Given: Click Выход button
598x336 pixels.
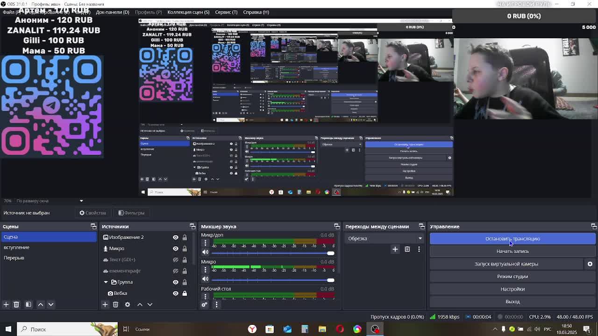Looking at the screenshot, I should (513, 301).
